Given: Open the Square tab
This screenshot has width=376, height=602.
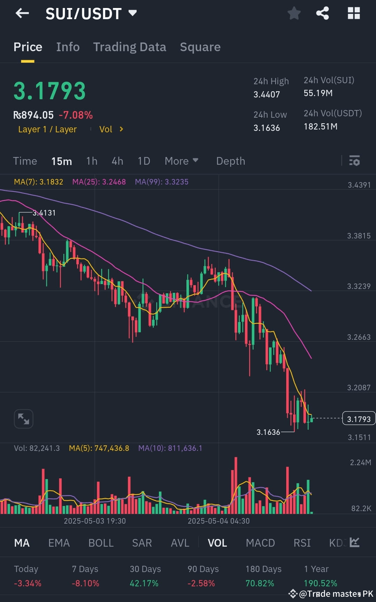Looking at the screenshot, I should point(200,47).
